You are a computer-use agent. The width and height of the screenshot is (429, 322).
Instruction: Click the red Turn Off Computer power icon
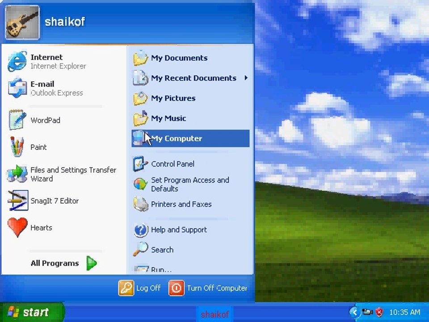point(177,288)
